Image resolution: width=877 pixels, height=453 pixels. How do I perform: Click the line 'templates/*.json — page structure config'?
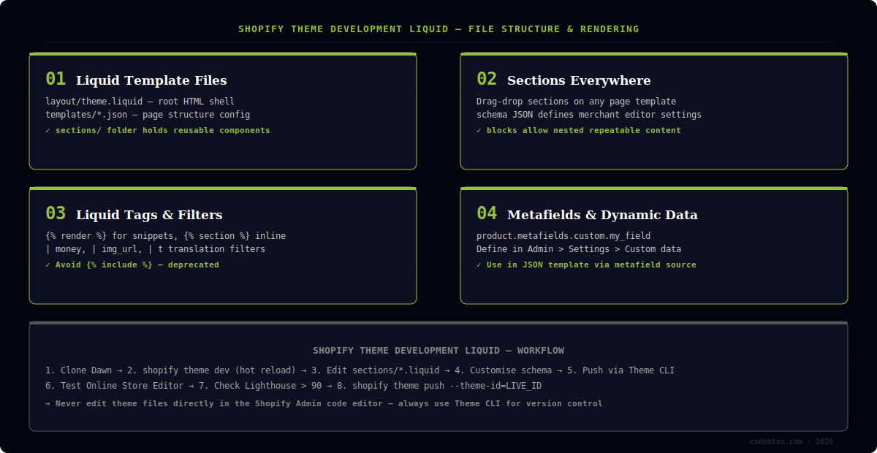148,115
